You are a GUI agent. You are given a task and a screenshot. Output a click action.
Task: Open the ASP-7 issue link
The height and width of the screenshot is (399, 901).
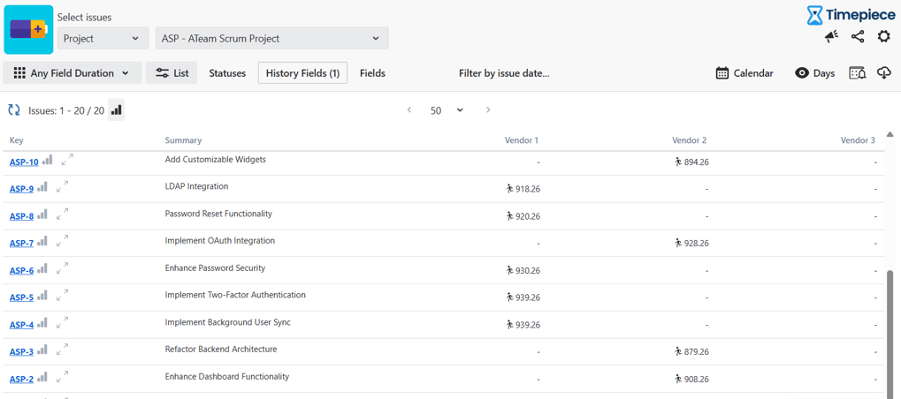coord(22,244)
